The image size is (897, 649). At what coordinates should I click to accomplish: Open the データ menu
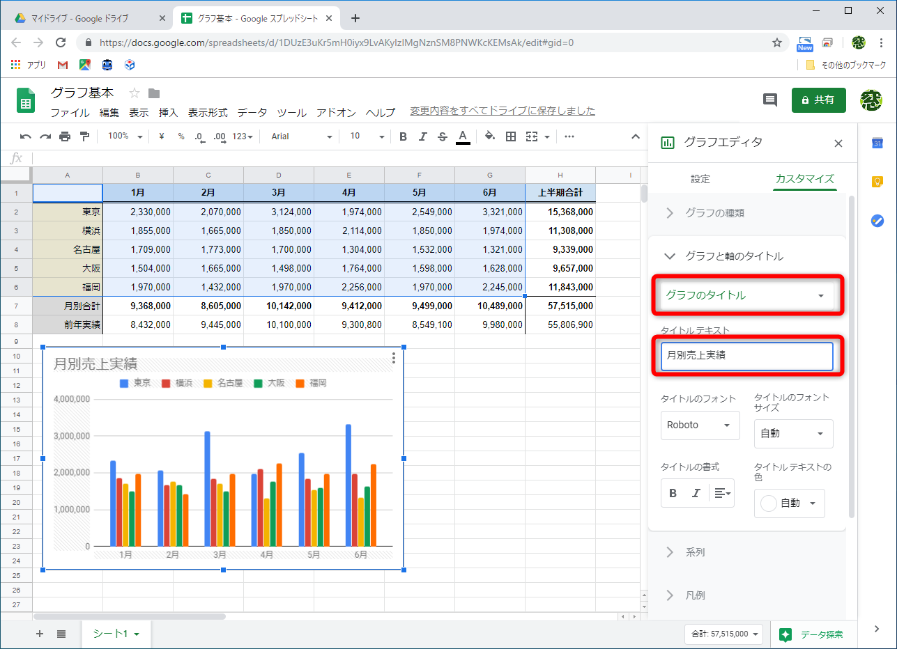[x=252, y=112]
